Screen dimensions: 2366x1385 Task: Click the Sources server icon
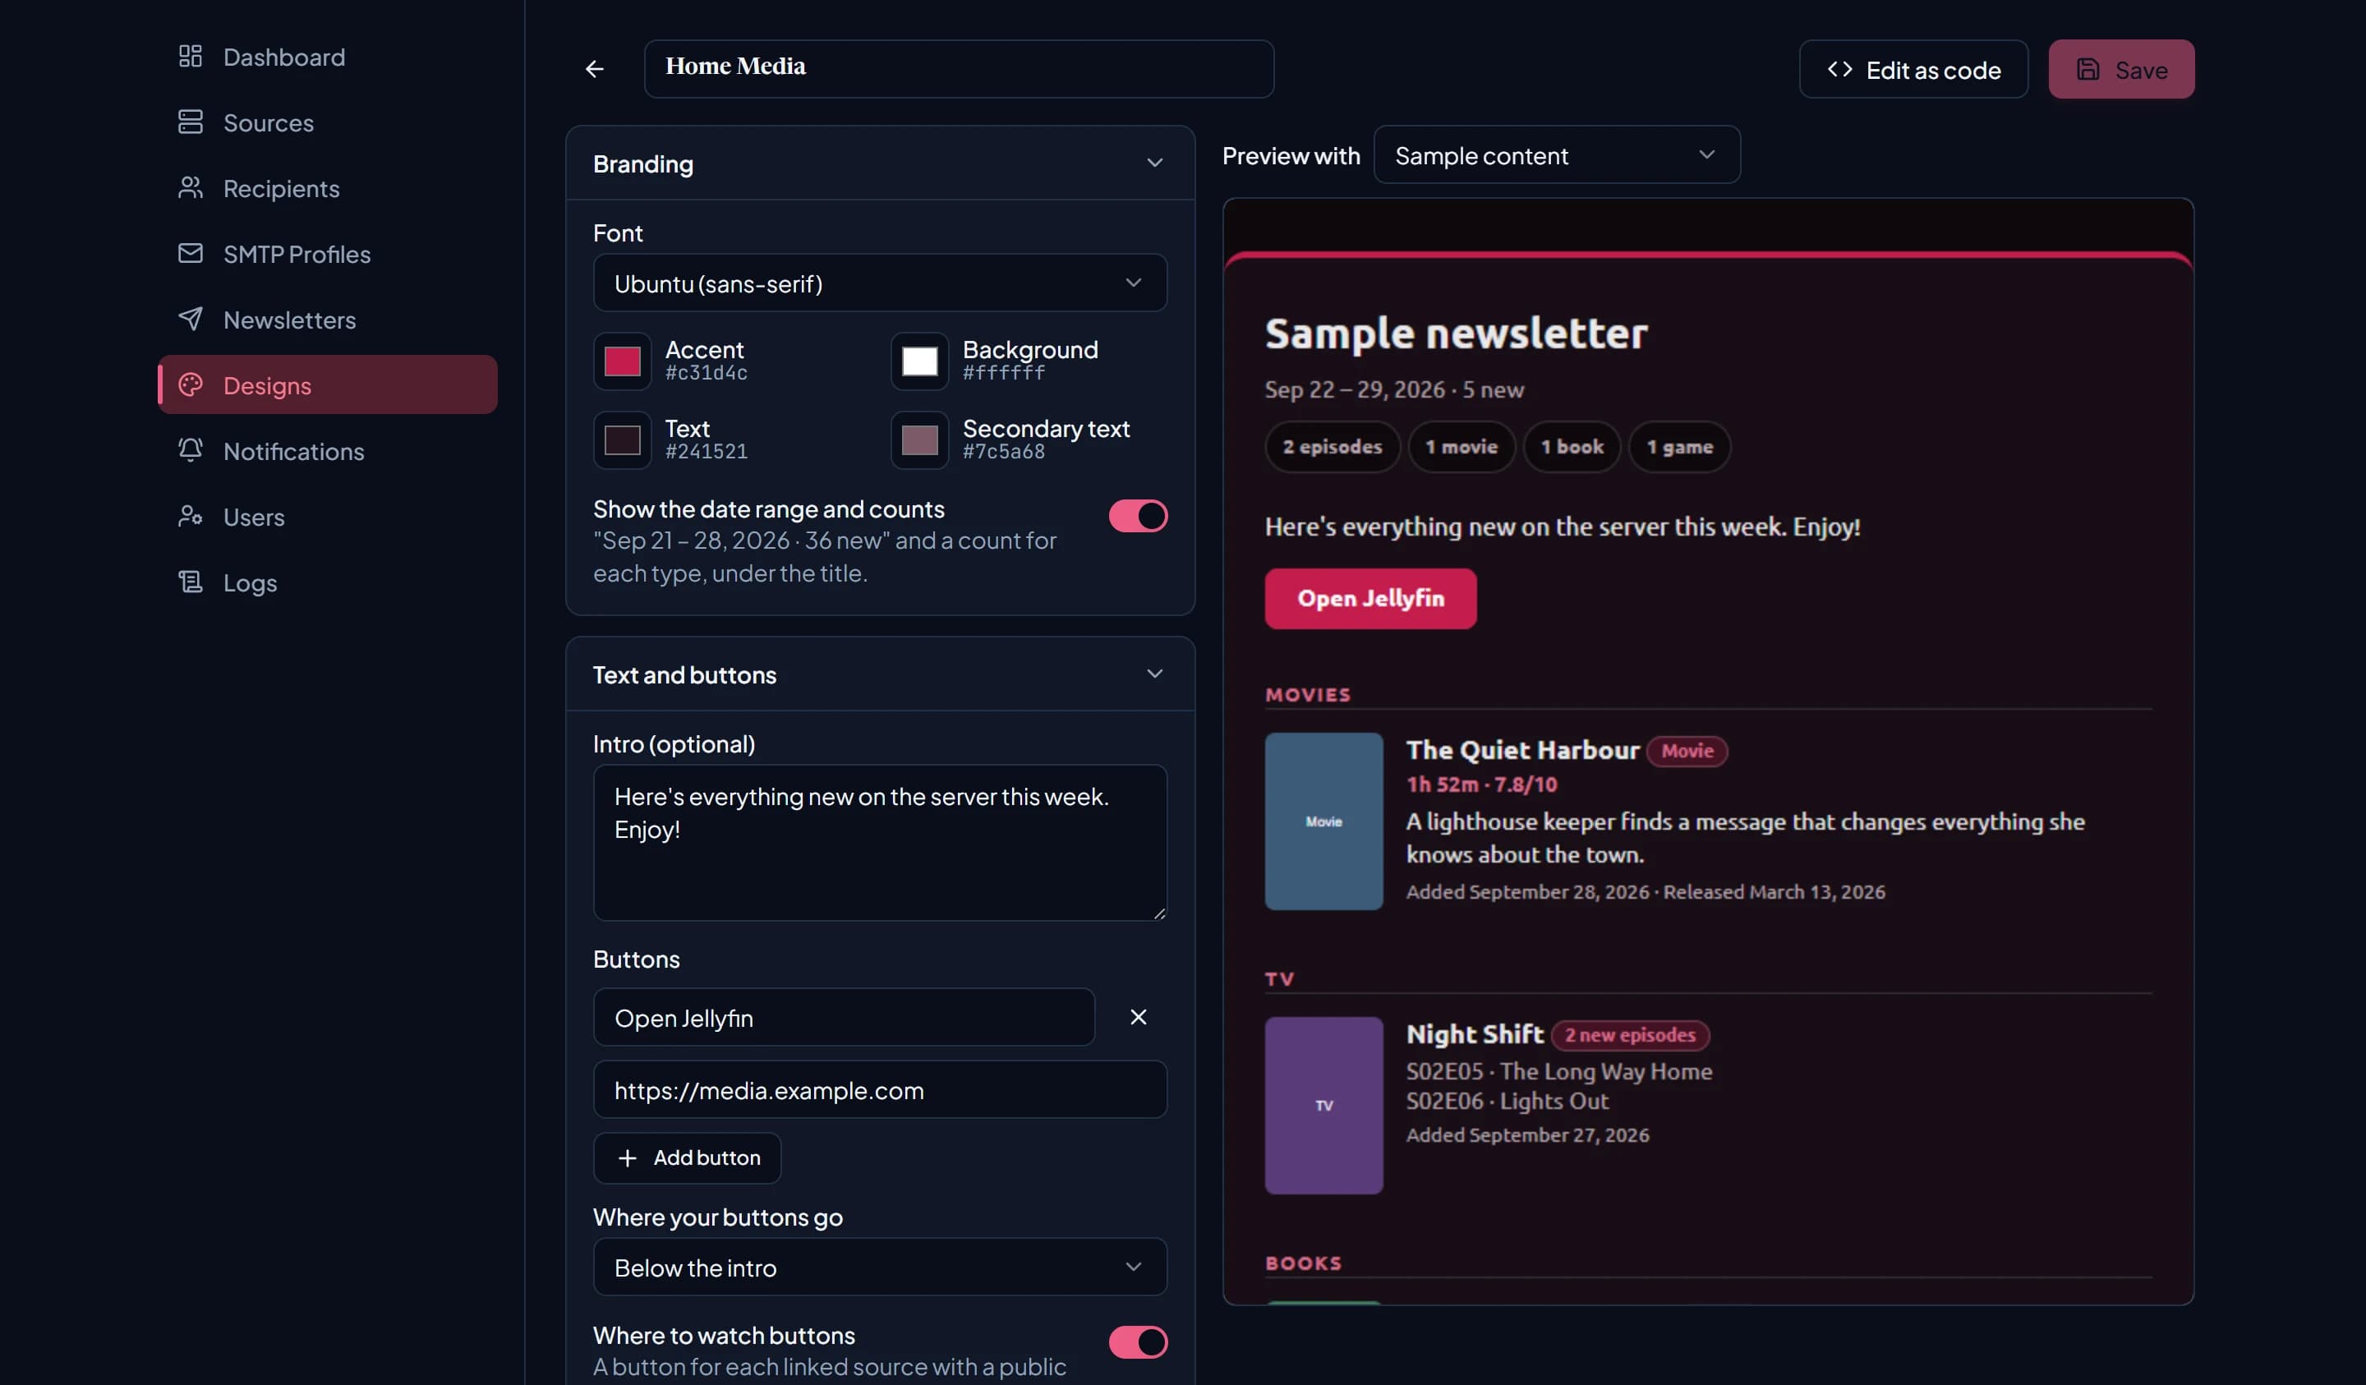[191, 122]
